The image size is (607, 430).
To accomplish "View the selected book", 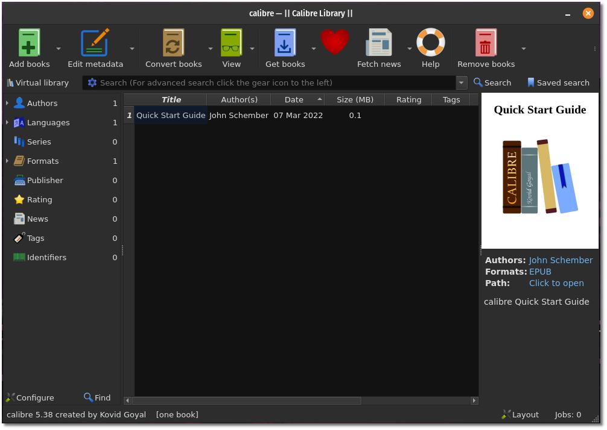I will tap(231, 42).
